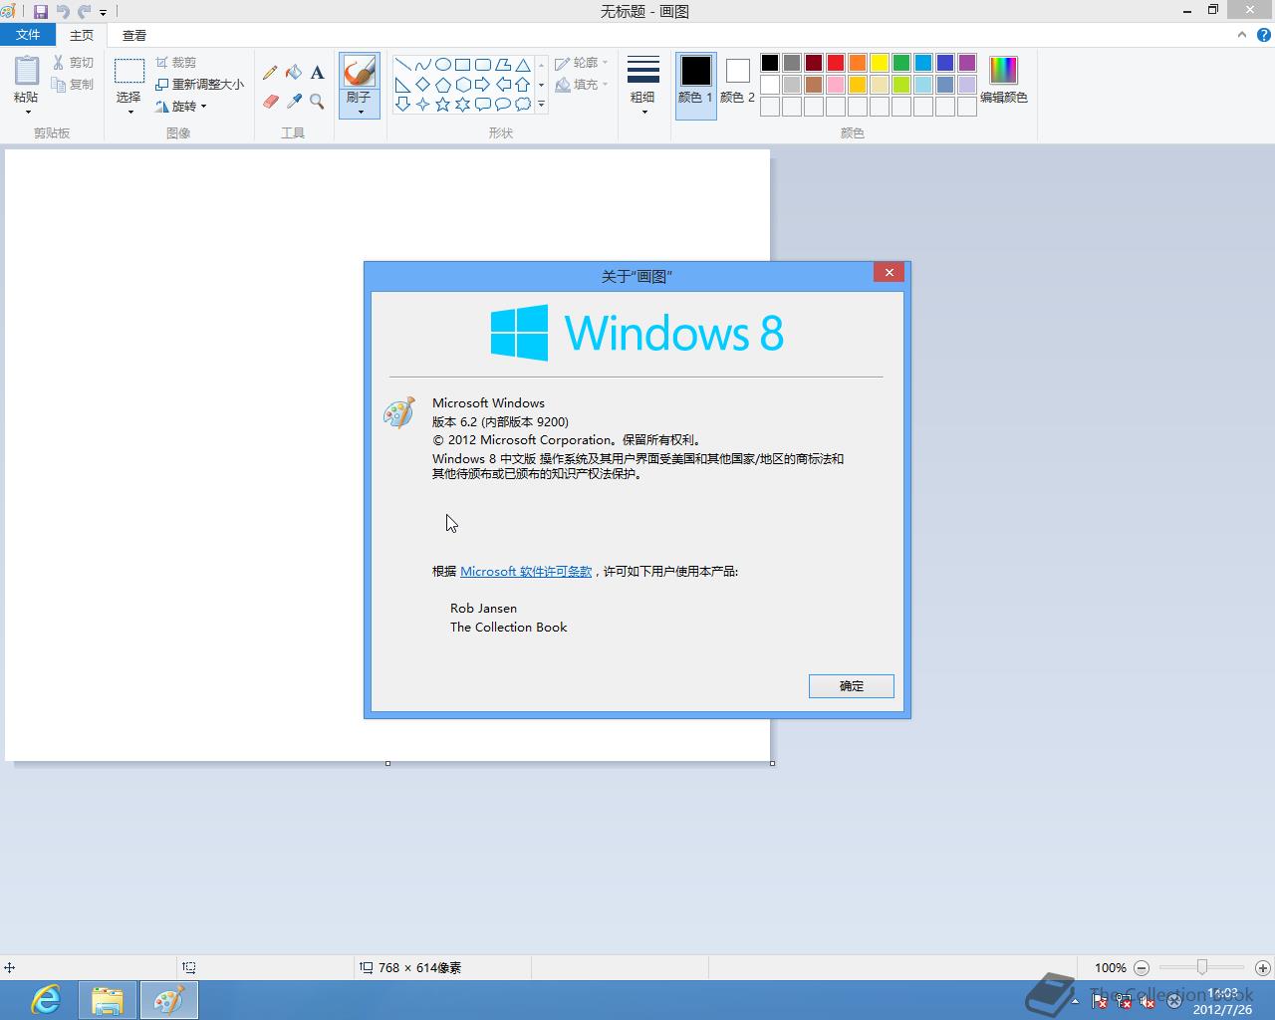
Task: Click the Paste (粘贴) clipboard icon
Action: tap(26, 72)
